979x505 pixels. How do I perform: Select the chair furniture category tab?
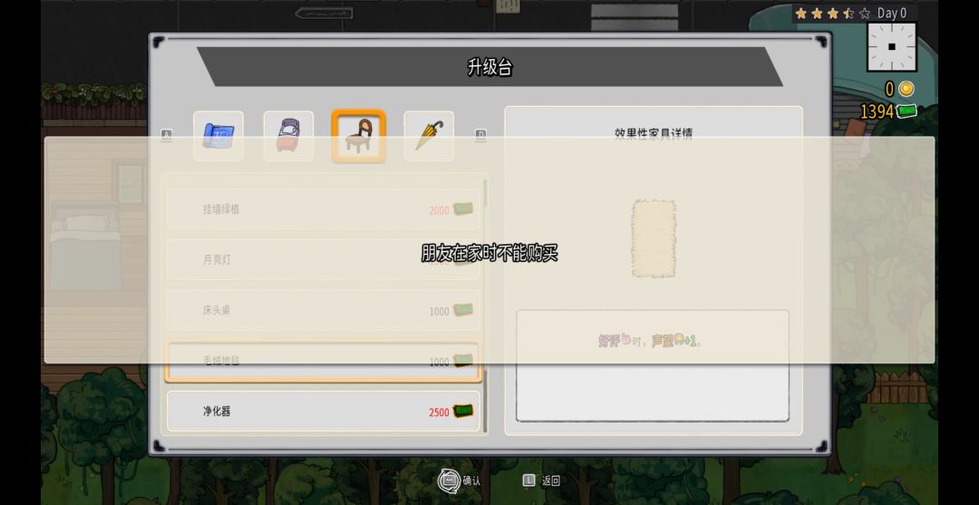click(x=358, y=136)
